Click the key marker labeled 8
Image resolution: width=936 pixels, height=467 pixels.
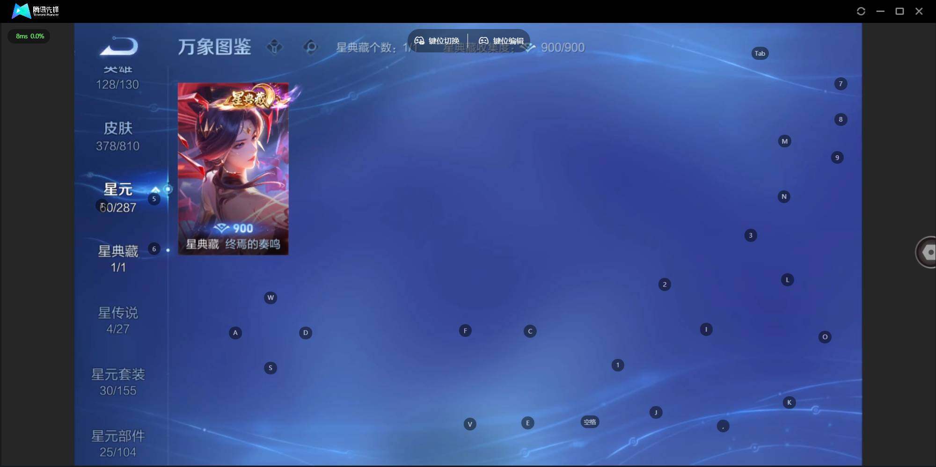point(841,119)
